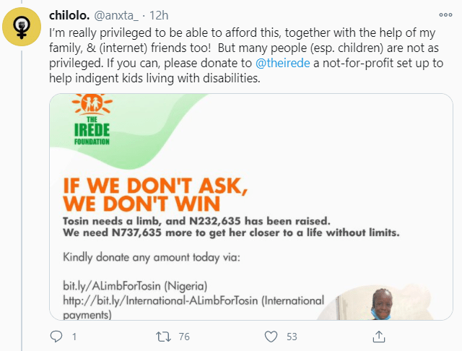Viewport: 462px width, 351px height.
Task: Click the retweet count 76
Action: point(184,336)
